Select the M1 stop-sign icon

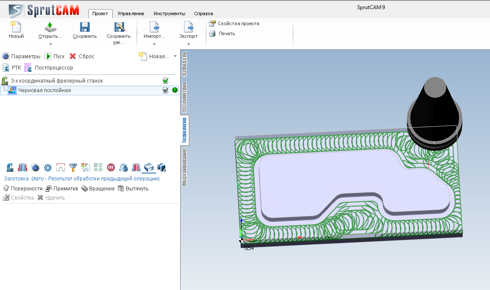pyautogui.click(x=111, y=167)
